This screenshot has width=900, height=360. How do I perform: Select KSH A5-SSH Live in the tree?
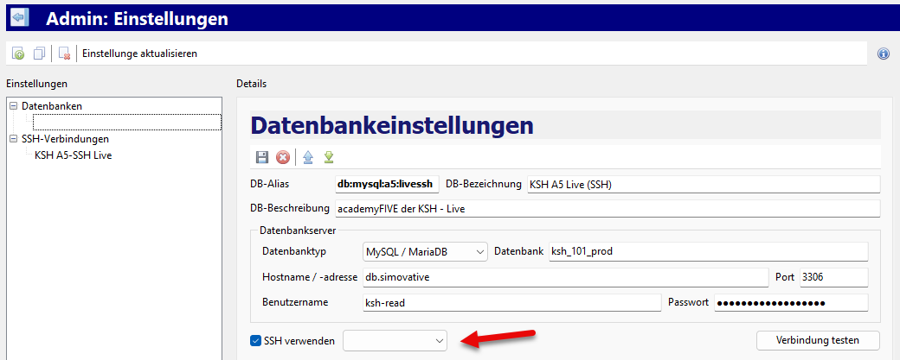pos(73,155)
